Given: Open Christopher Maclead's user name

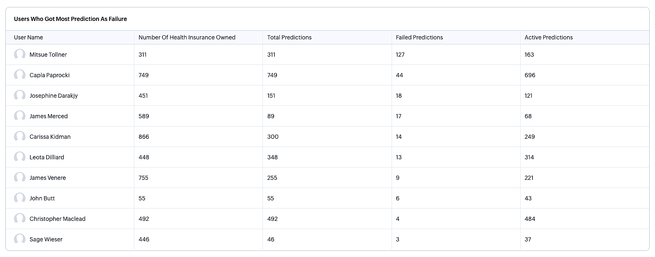Looking at the screenshot, I should (58, 219).
